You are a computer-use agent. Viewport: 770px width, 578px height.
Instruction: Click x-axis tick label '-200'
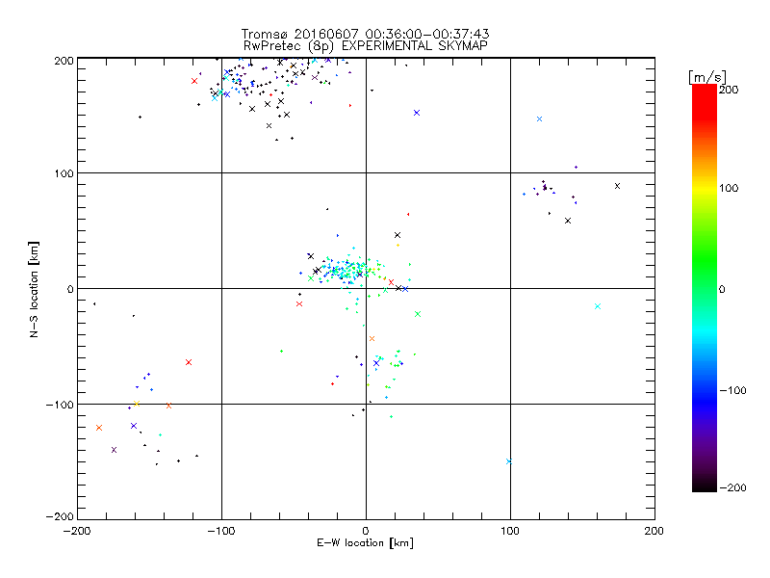[77, 531]
